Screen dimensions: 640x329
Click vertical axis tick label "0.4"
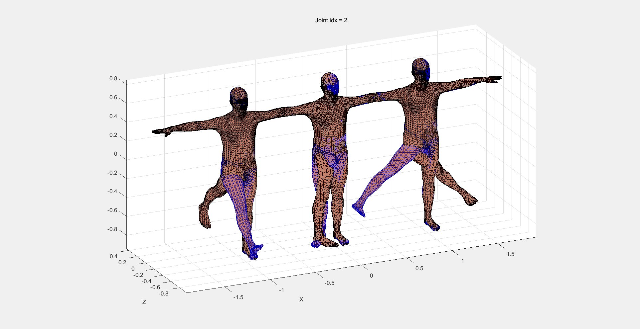(x=113, y=117)
